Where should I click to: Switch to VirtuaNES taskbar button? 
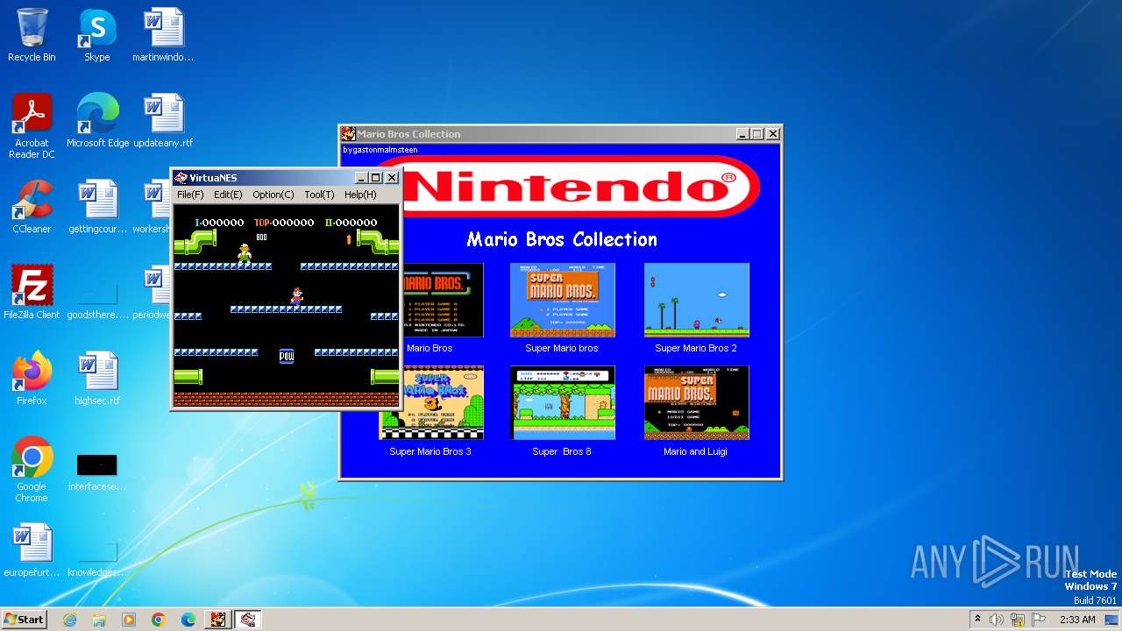point(248,620)
